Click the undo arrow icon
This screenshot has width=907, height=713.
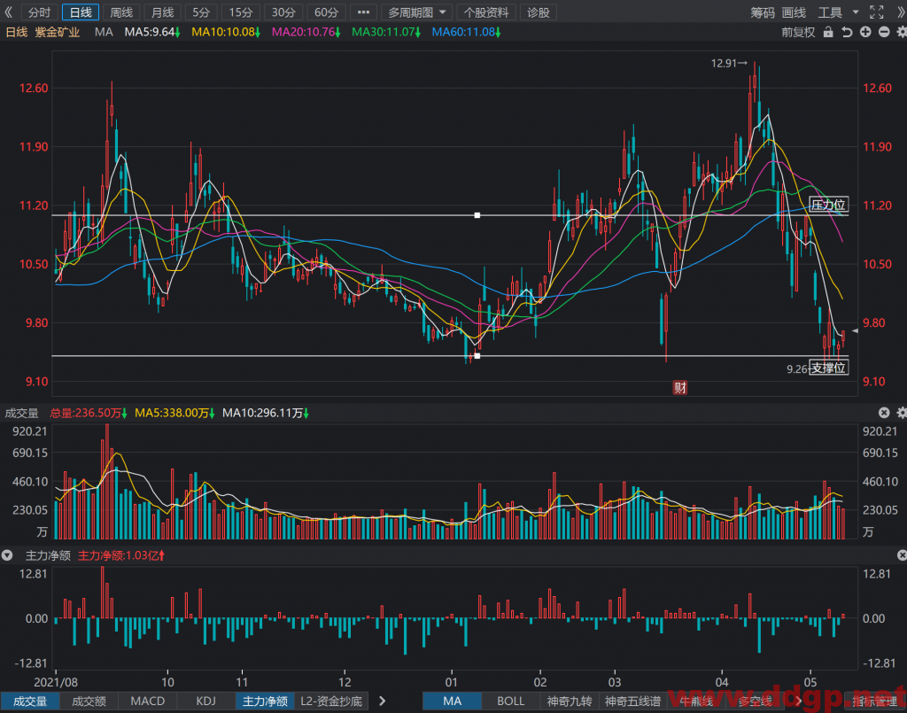coord(847,33)
